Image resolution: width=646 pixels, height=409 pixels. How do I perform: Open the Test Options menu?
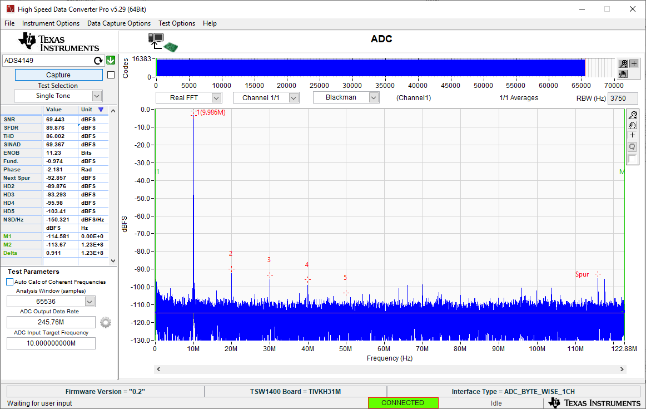(x=177, y=23)
